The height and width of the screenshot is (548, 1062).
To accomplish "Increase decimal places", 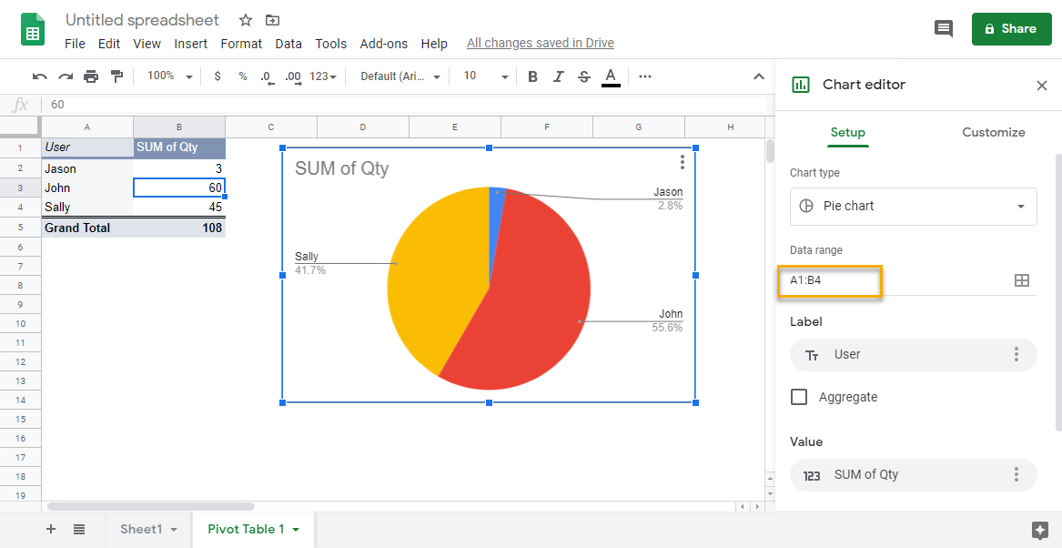I will pos(293,77).
